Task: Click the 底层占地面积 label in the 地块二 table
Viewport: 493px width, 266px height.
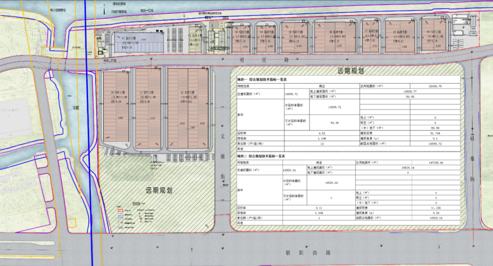Action: point(368,218)
